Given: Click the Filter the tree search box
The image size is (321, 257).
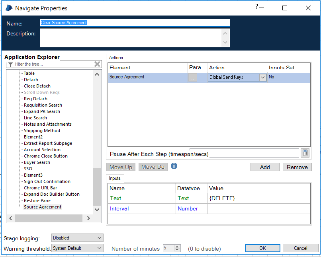Looking at the screenshot, I should pos(52,64).
